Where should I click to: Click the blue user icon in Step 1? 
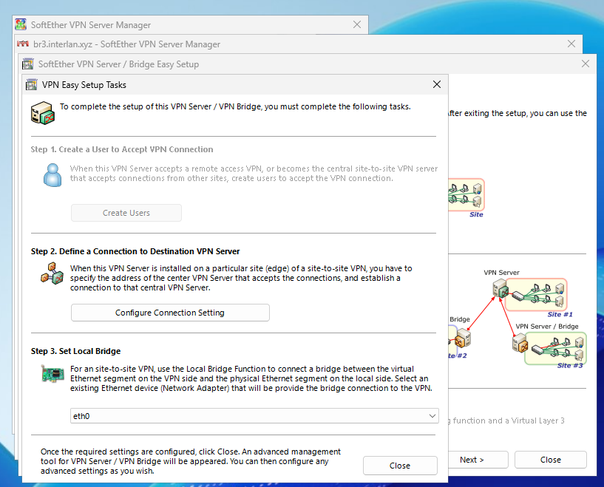[52, 175]
